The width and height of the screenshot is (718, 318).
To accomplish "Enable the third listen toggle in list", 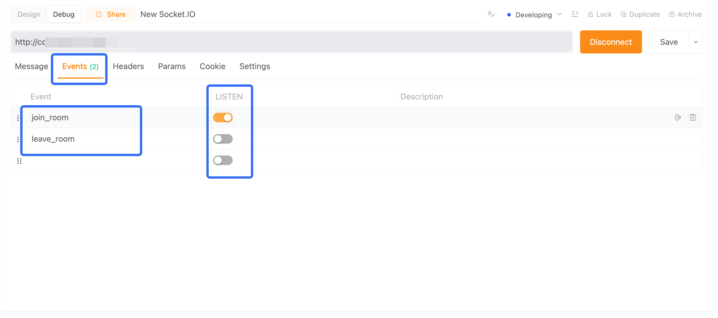I will coord(223,160).
